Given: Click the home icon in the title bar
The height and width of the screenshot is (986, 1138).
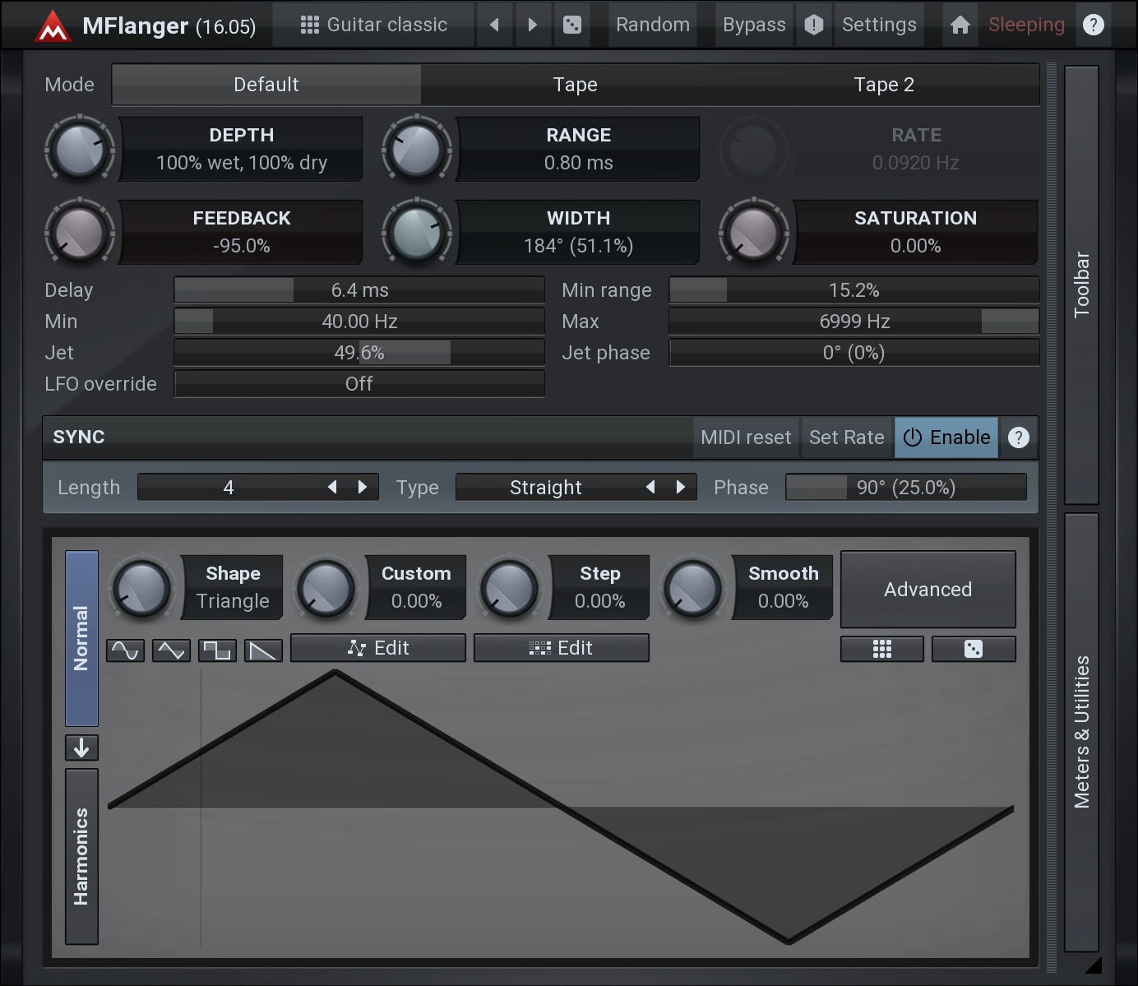Looking at the screenshot, I should (960, 25).
